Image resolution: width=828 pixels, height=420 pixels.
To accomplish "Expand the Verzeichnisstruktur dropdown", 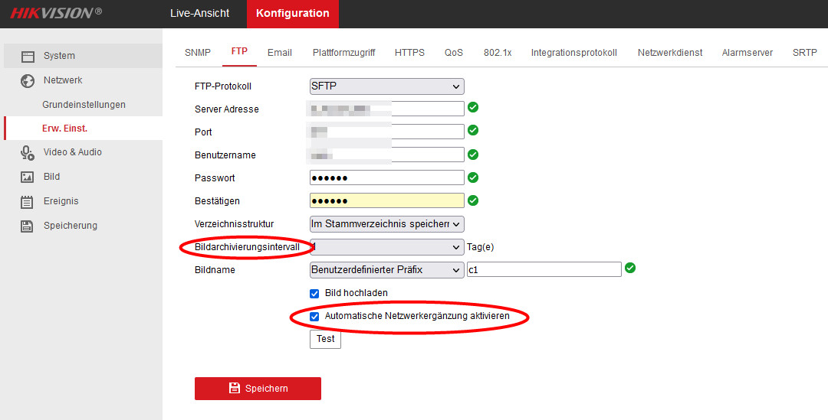I will pyautogui.click(x=386, y=224).
